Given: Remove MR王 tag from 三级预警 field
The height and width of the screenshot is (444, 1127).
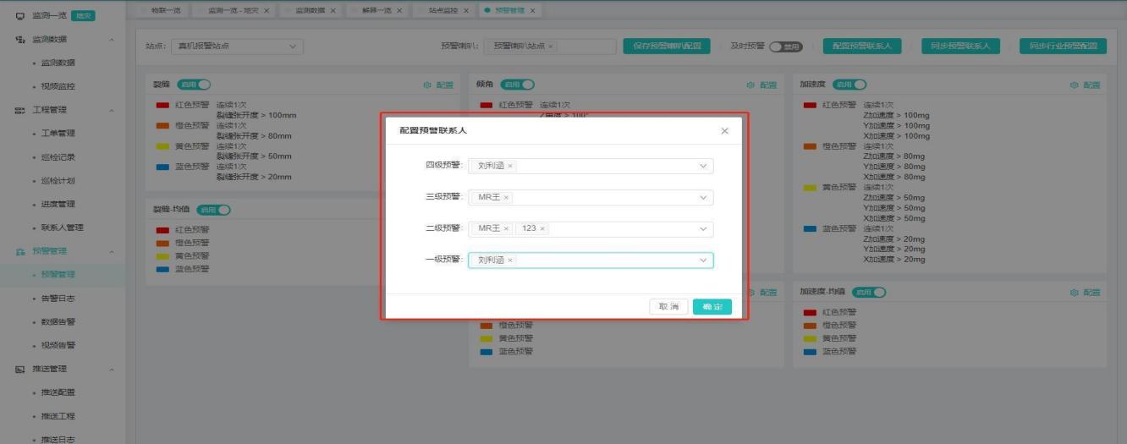Looking at the screenshot, I should tap(506, 198).
